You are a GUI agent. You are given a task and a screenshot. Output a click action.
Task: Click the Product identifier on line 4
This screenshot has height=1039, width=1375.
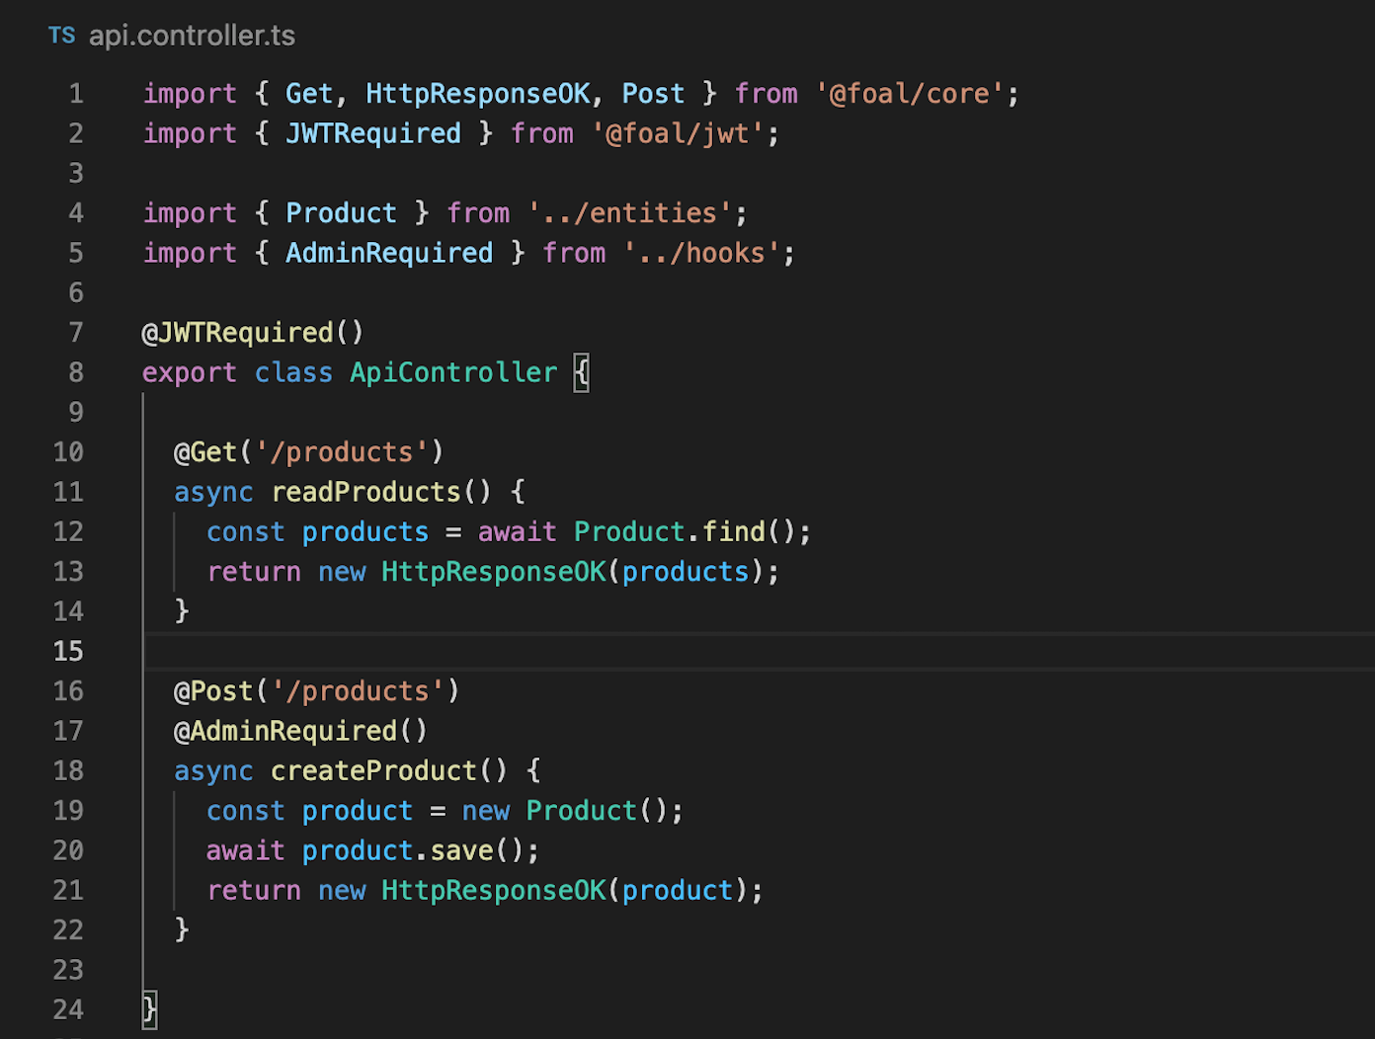tap(341, 213)
